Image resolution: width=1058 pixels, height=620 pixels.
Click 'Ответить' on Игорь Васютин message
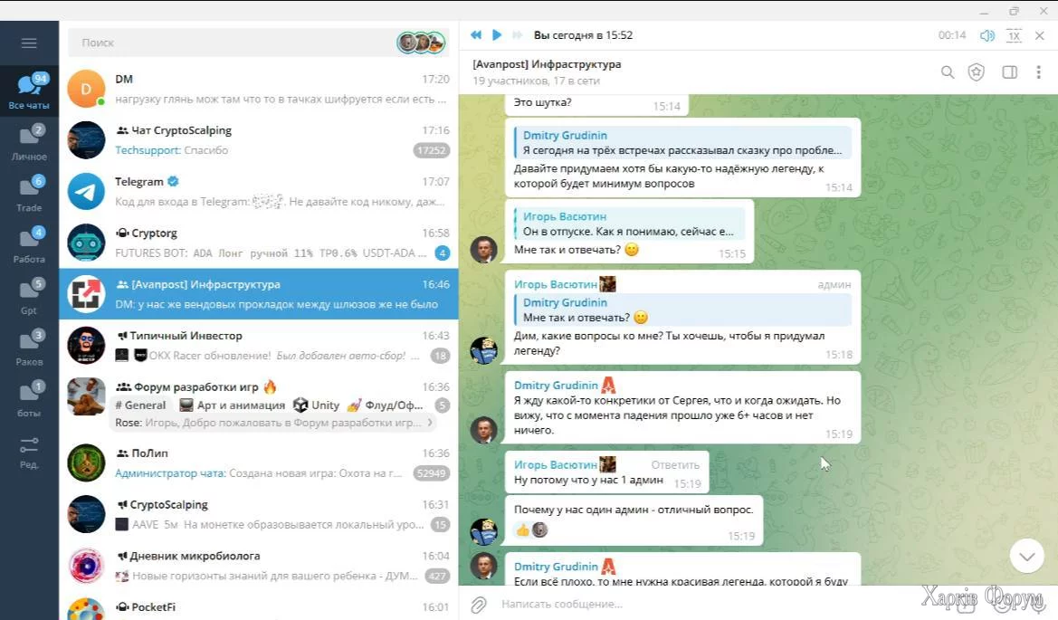[675, 465]
